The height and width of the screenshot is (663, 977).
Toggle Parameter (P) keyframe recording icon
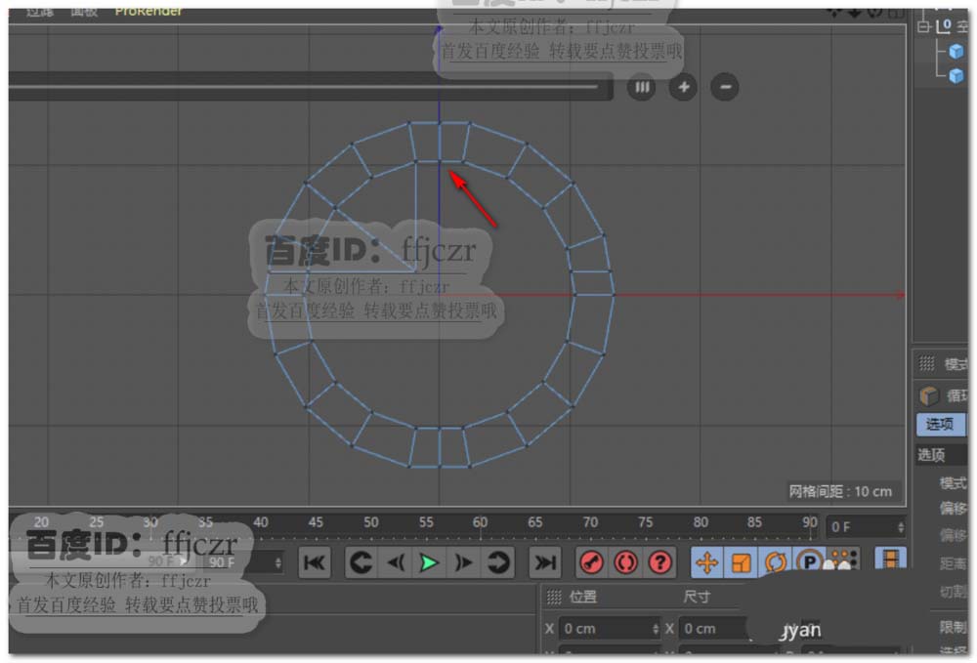[809, 561]
